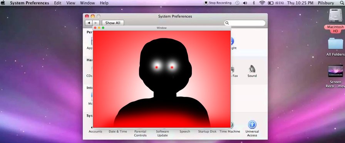Open the battery status menu
Viewport: 345px width, 143px height.
[x=276, y=3]
